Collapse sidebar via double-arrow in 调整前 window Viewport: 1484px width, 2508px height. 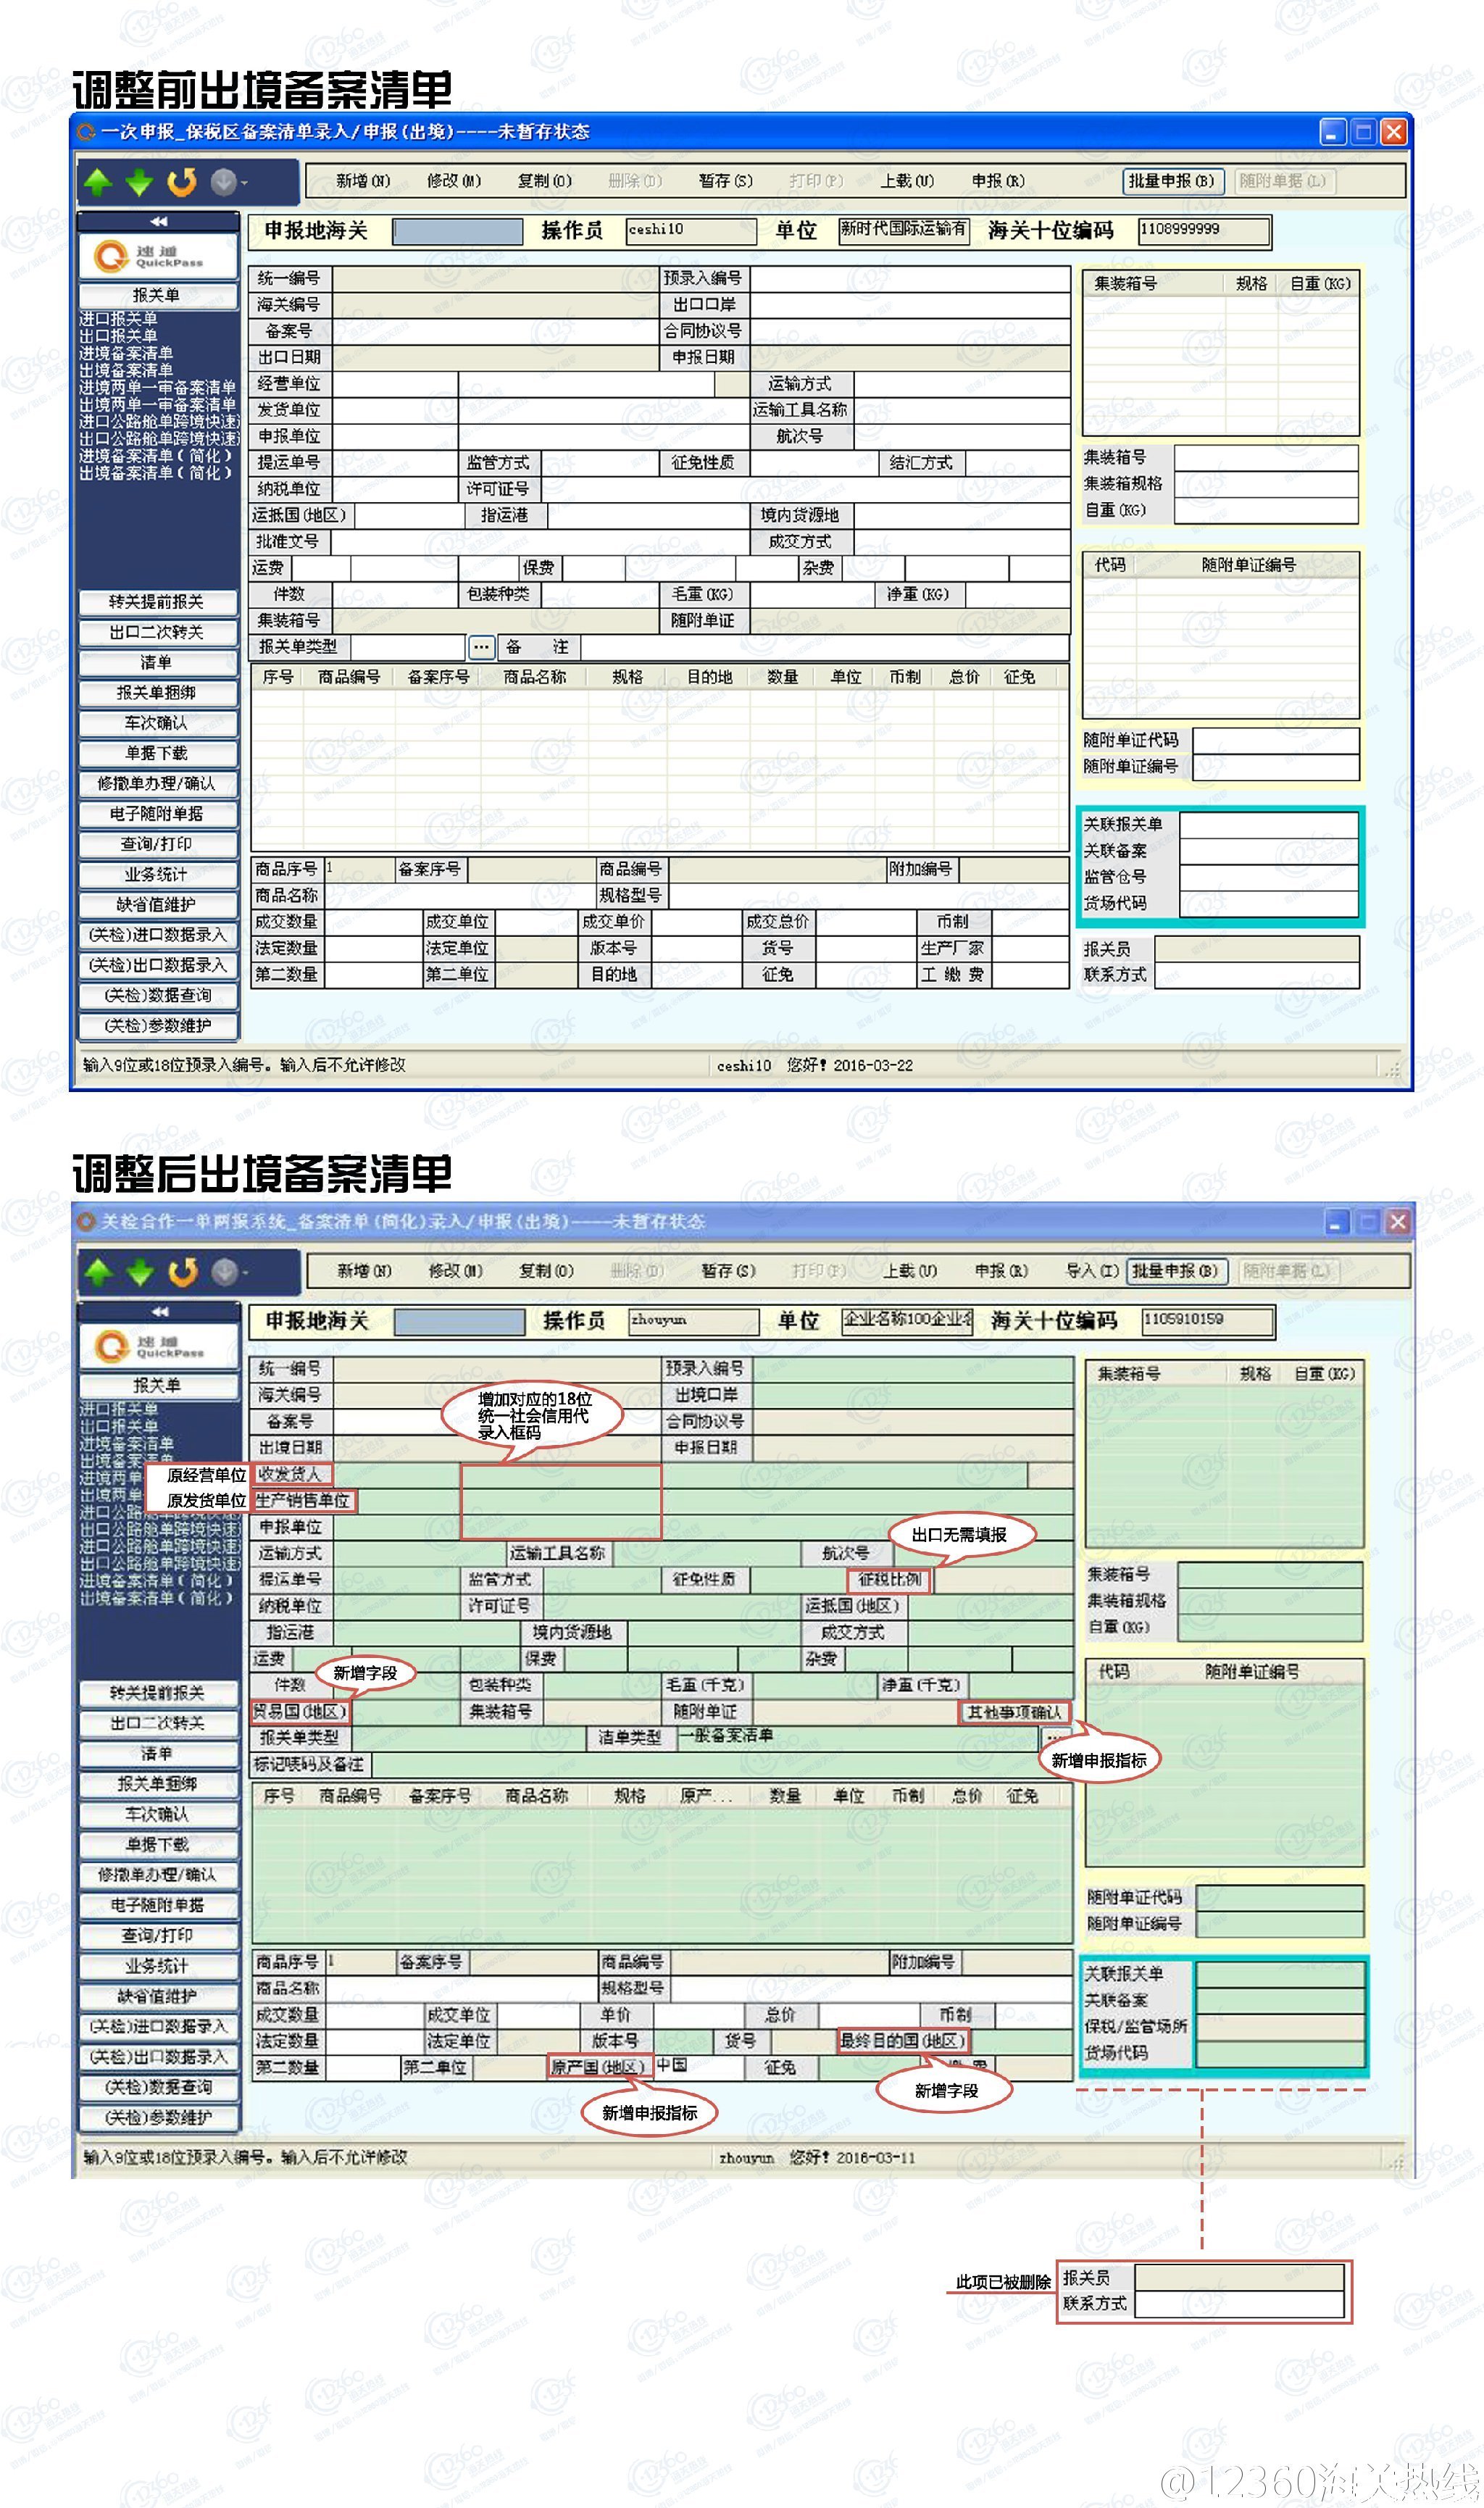(158, 221)
